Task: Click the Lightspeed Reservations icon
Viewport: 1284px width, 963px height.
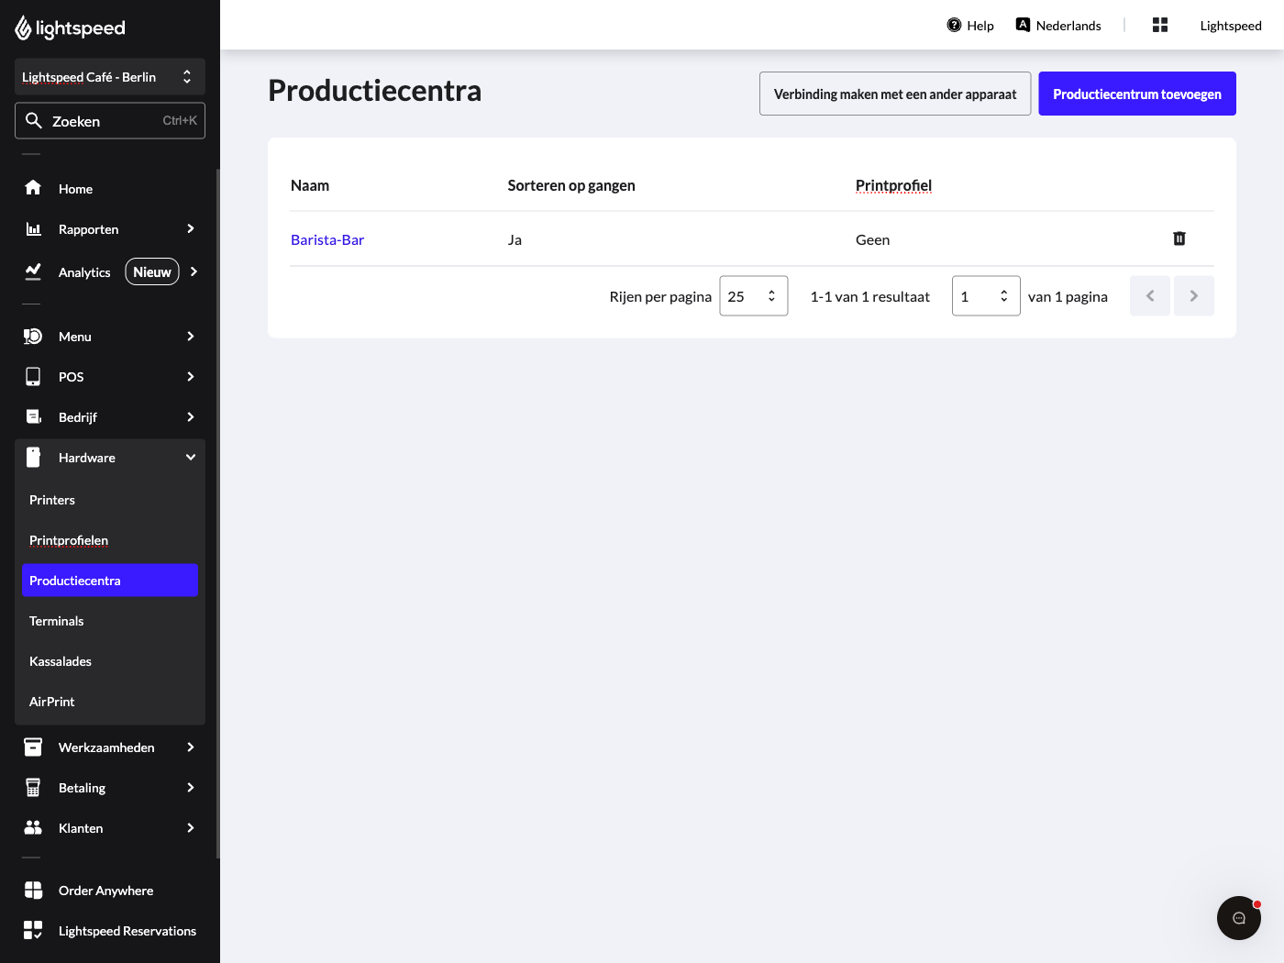Action: pos(33,931)
